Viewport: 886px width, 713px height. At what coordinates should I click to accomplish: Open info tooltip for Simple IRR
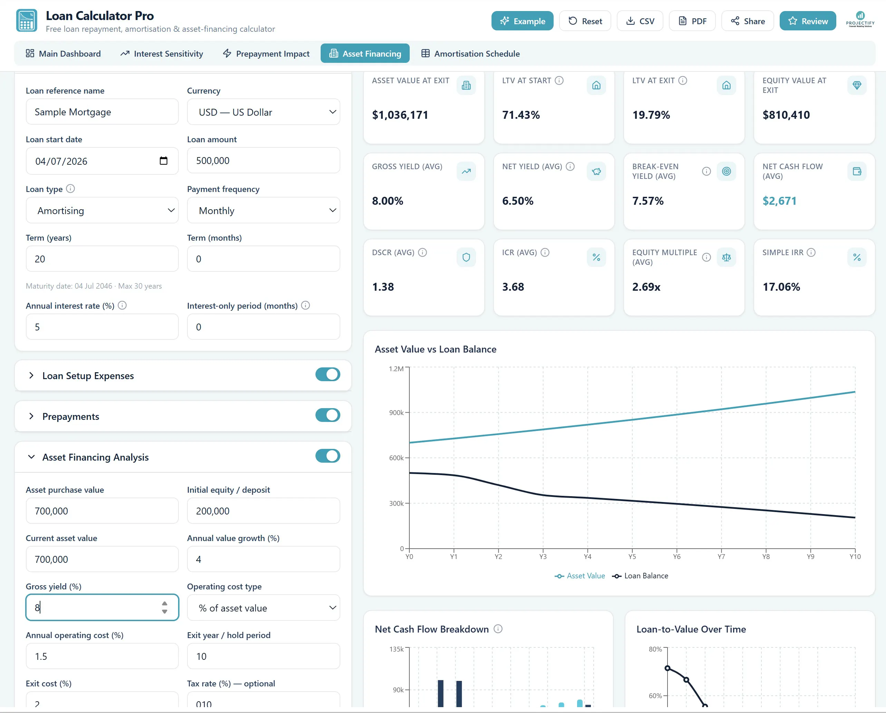point(811,252)
